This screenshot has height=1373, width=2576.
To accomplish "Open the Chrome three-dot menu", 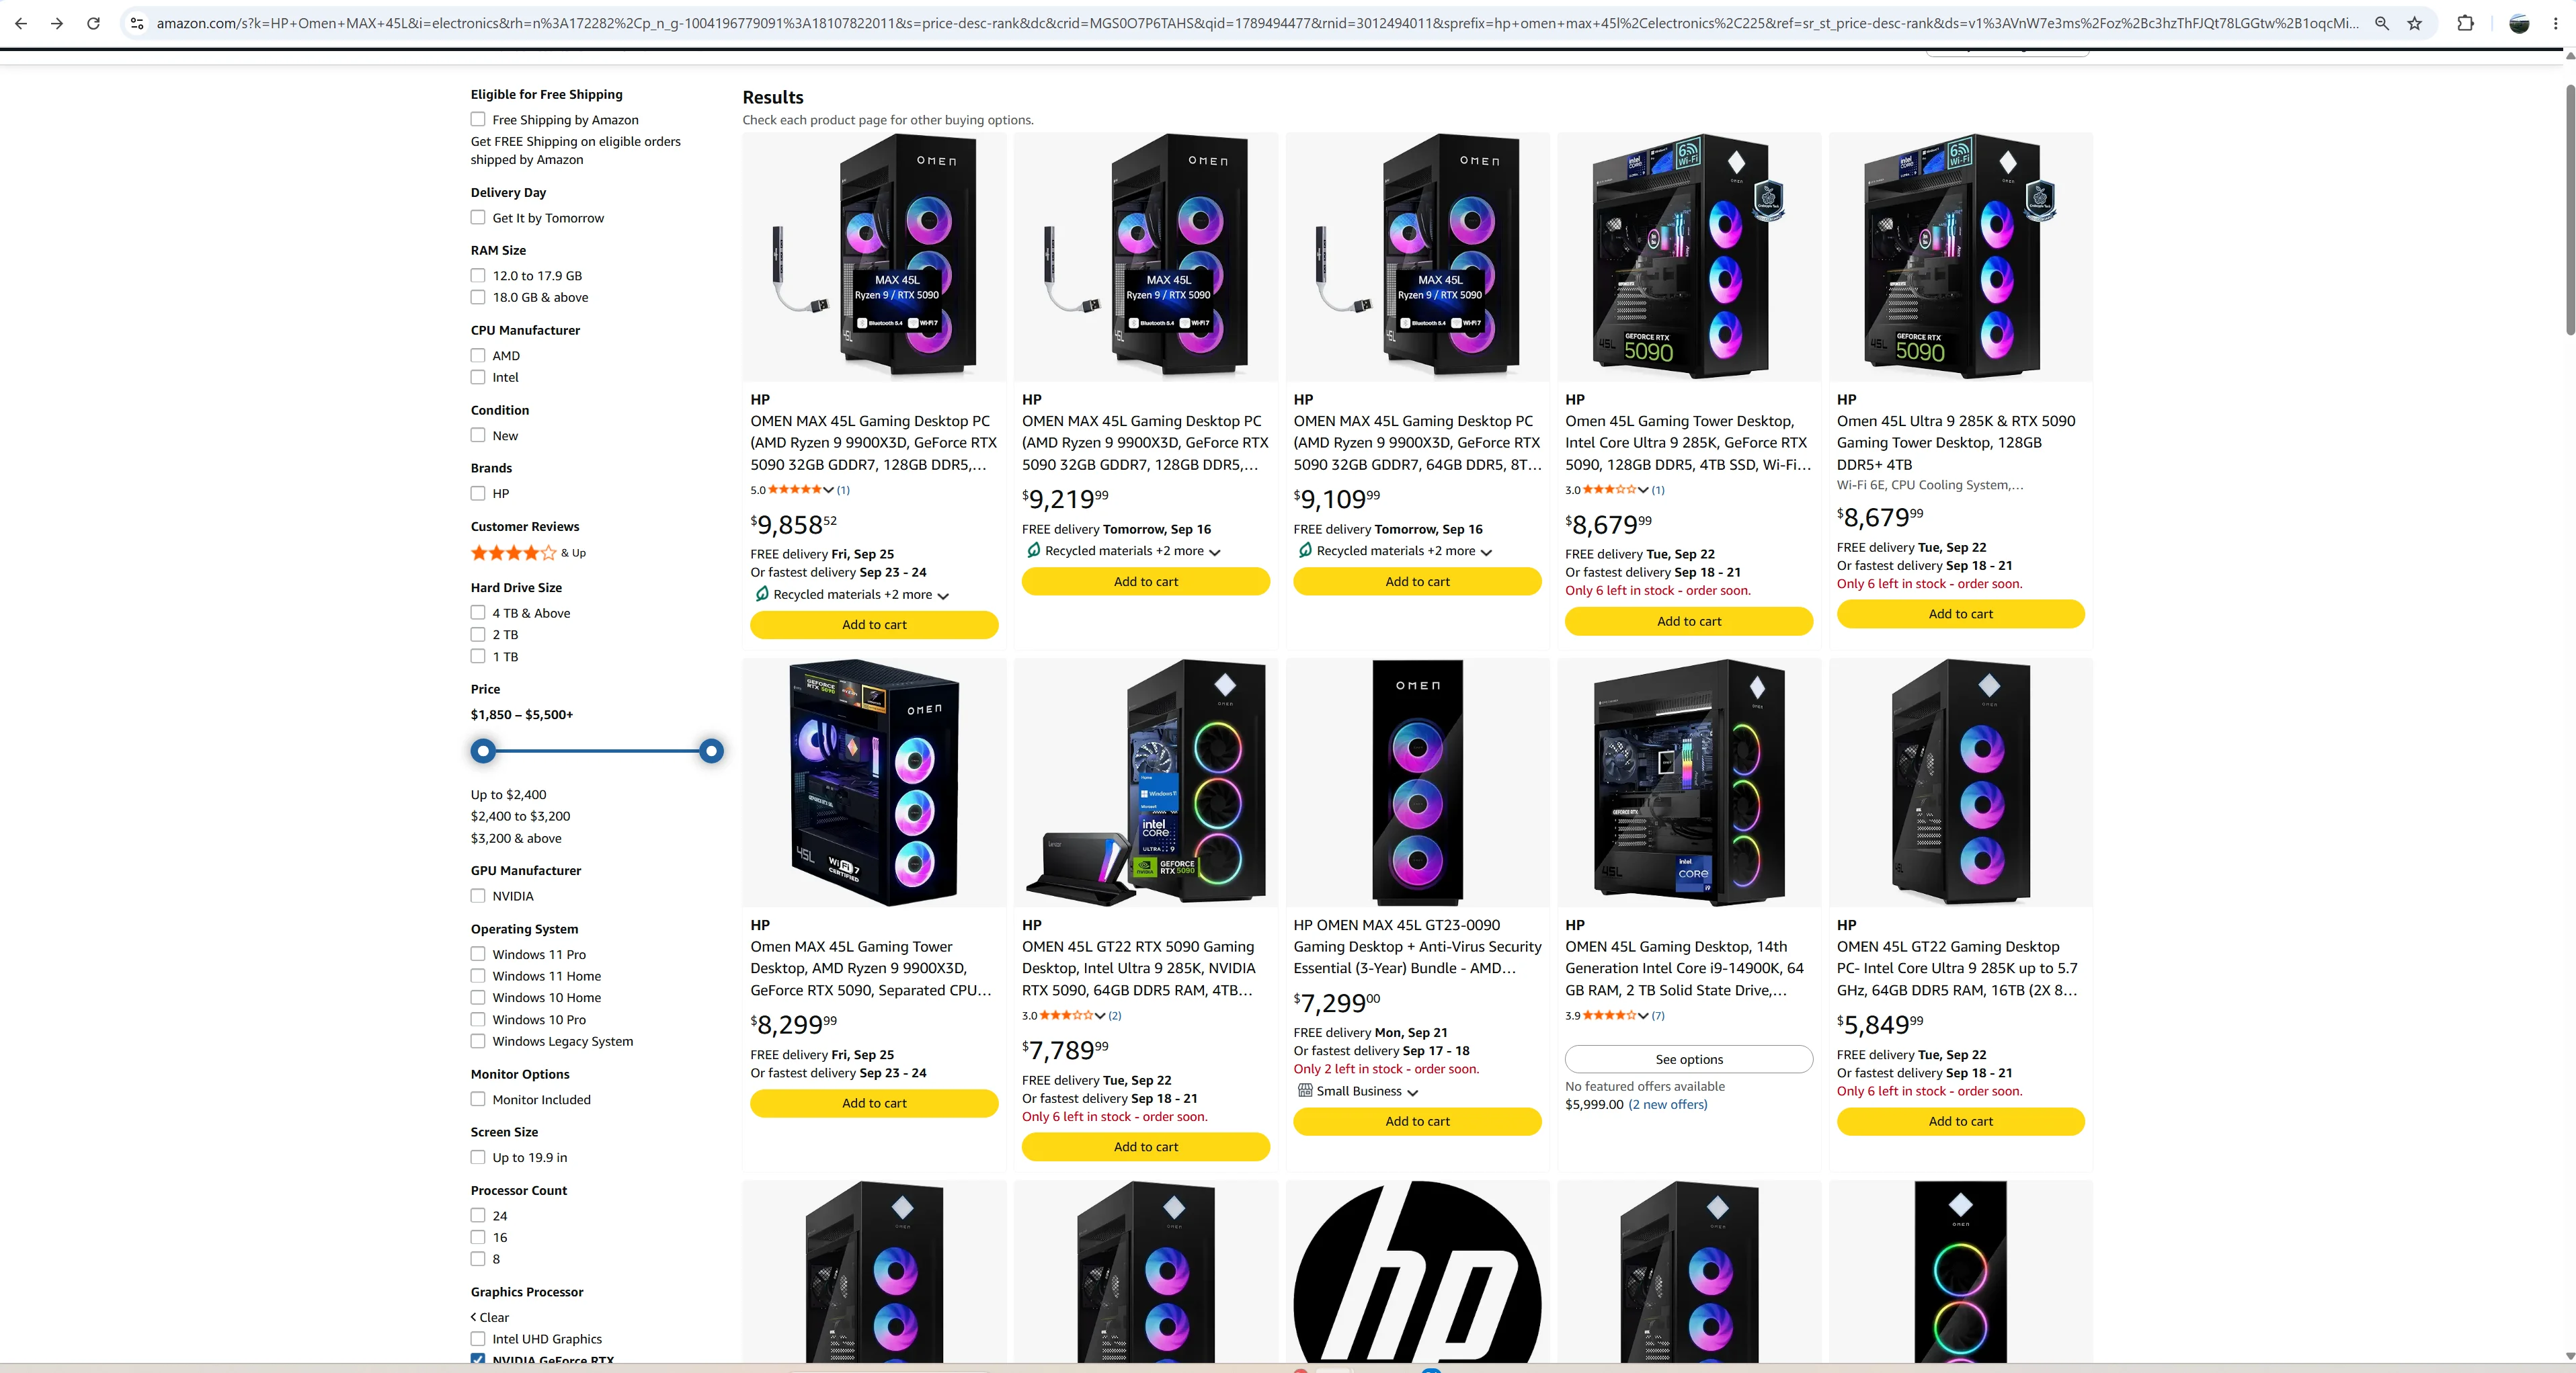I will point(2556,23).
